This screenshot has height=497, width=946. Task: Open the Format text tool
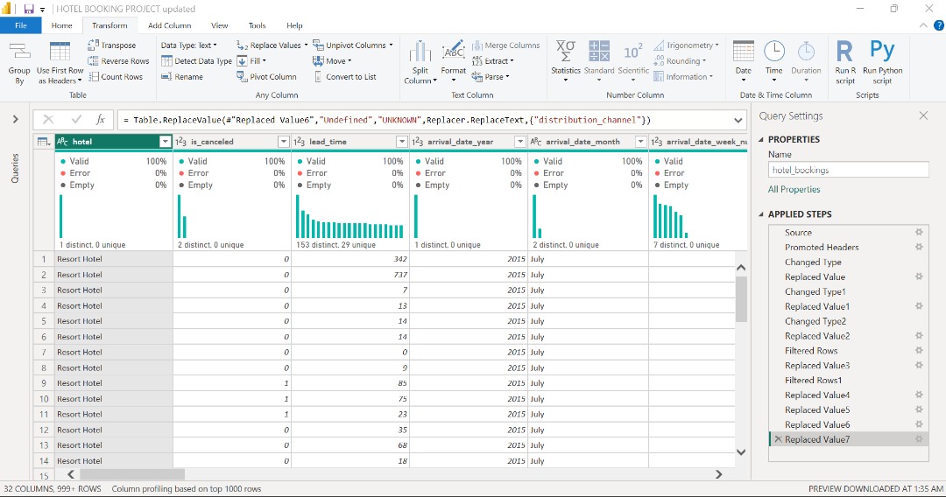tap(453, 63)
